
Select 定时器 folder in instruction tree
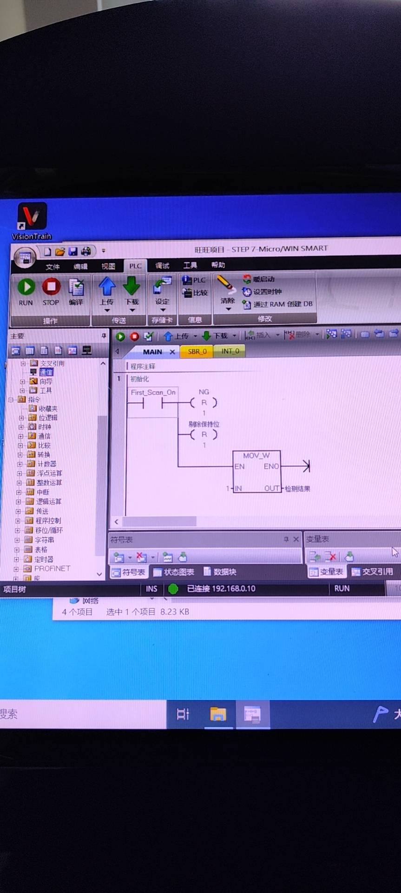39,560
